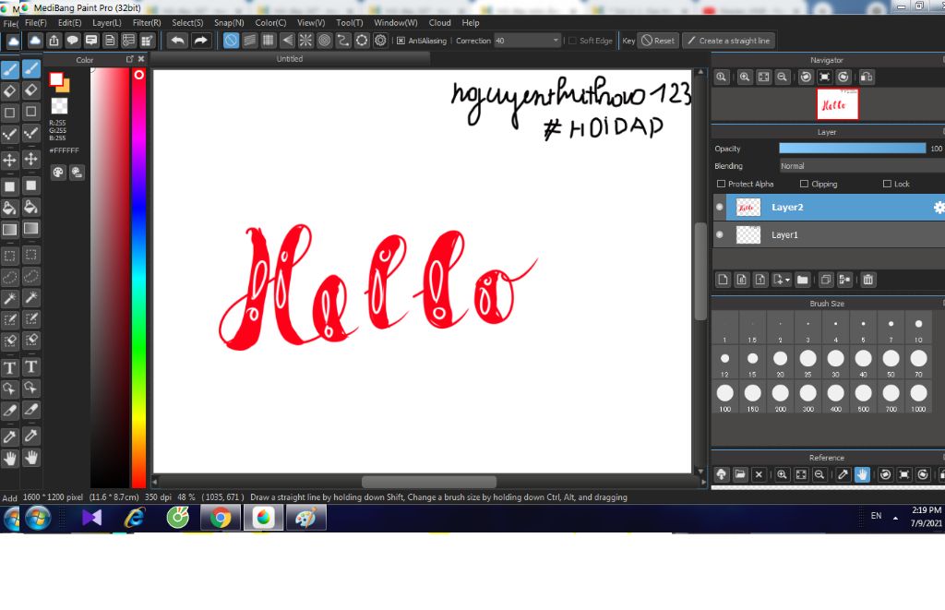Screen dimensions: 945x610
Task: Choose brush size 100
Action: point(725,397)
